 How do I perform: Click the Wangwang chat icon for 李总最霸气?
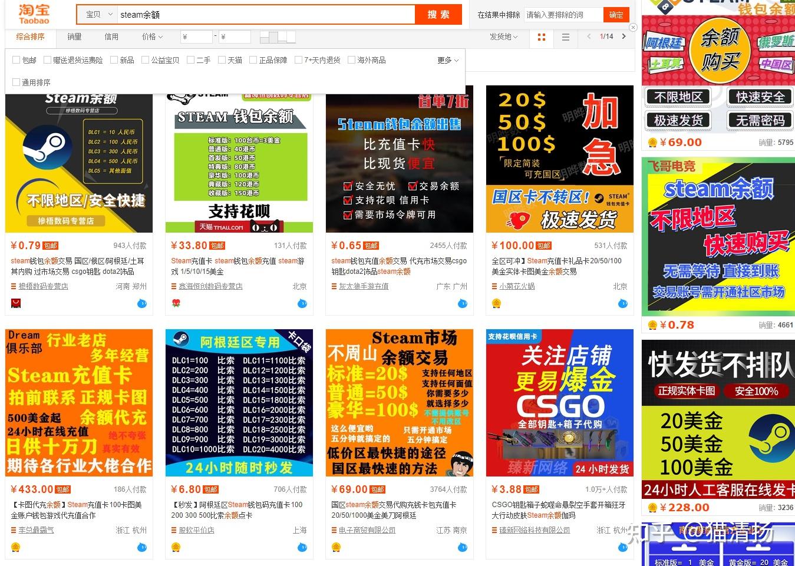tap(142, 548)
